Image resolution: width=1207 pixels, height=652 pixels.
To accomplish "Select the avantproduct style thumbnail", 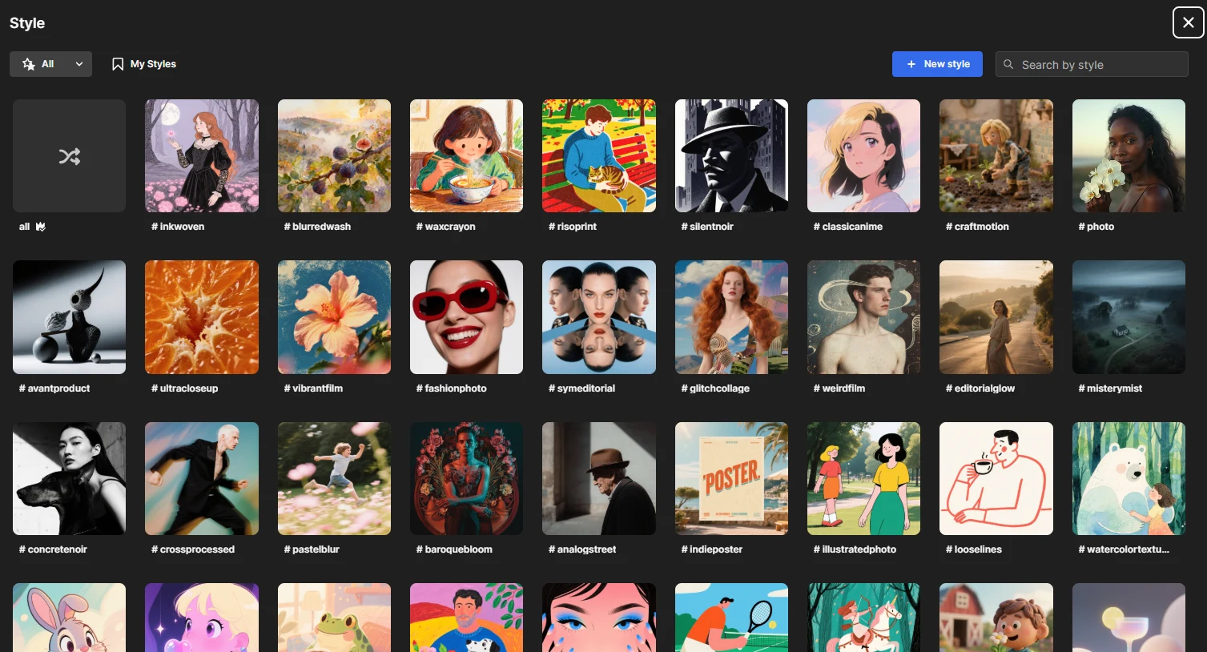I will (69, 317).
